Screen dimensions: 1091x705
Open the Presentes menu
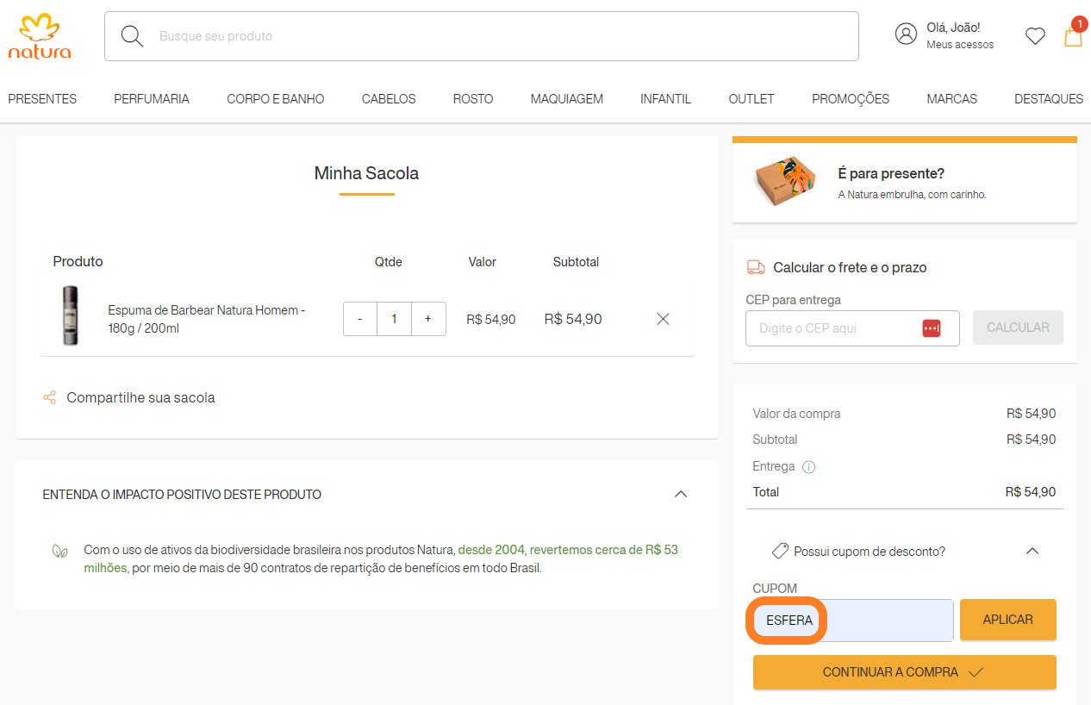42,99
